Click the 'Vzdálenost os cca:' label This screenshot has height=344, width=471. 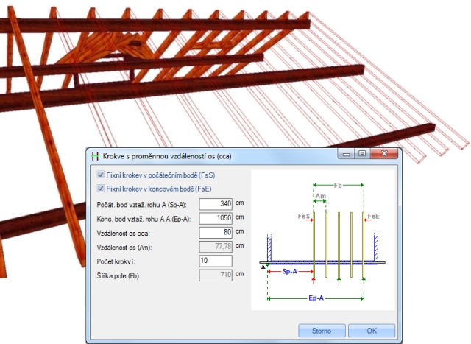123,234
